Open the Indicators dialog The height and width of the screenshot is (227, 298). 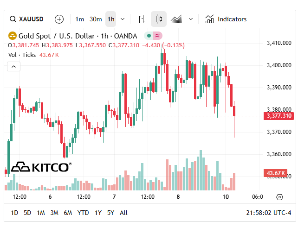coord(226,19)
